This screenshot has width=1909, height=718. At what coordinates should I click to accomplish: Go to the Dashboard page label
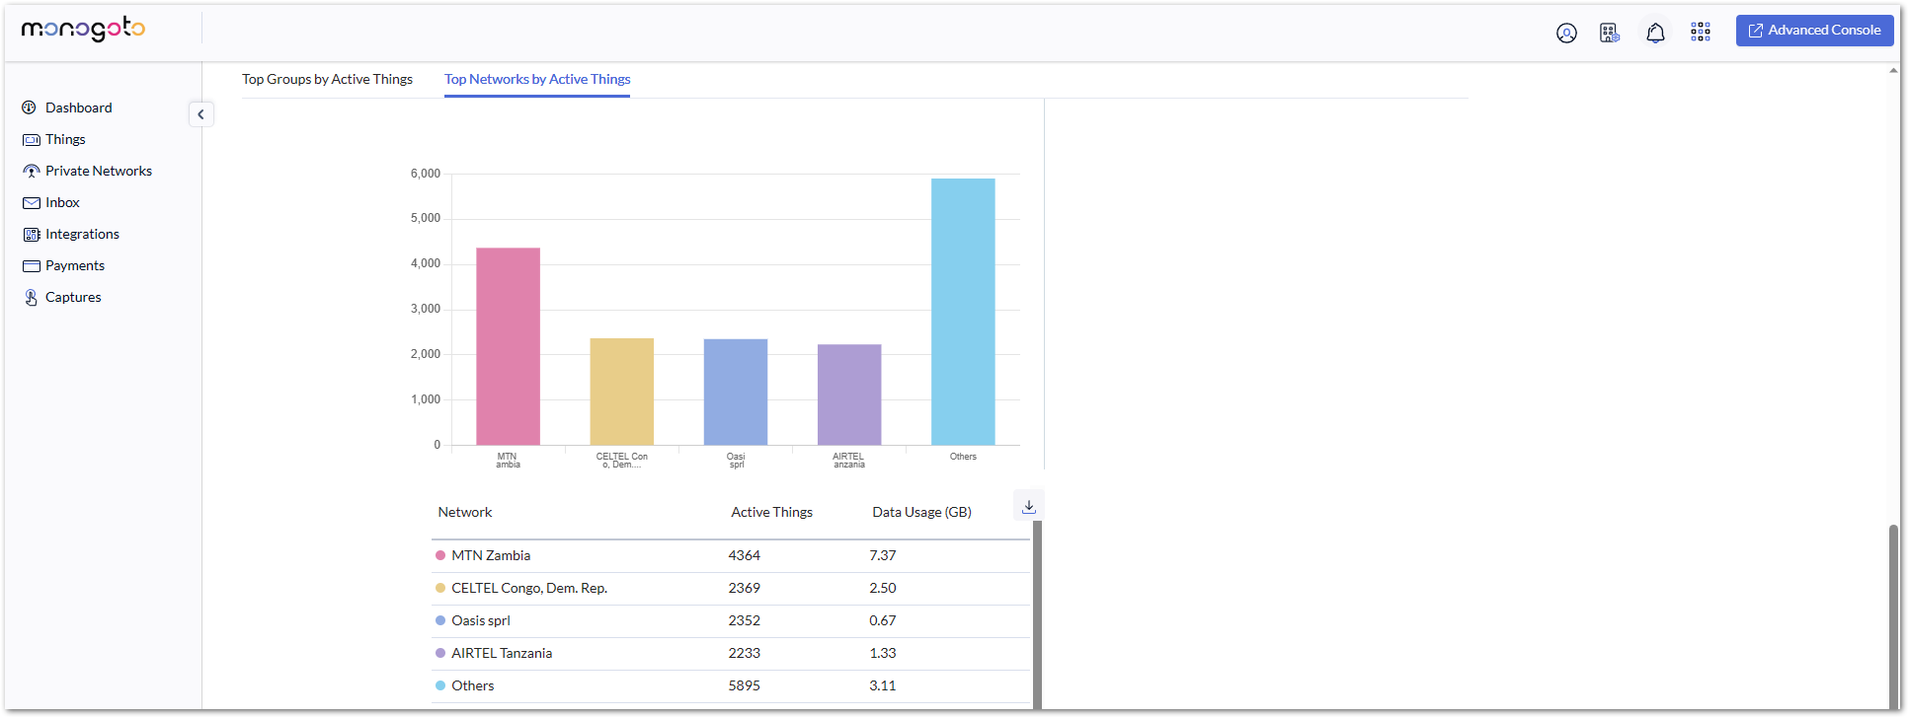[x=79, y=108]
